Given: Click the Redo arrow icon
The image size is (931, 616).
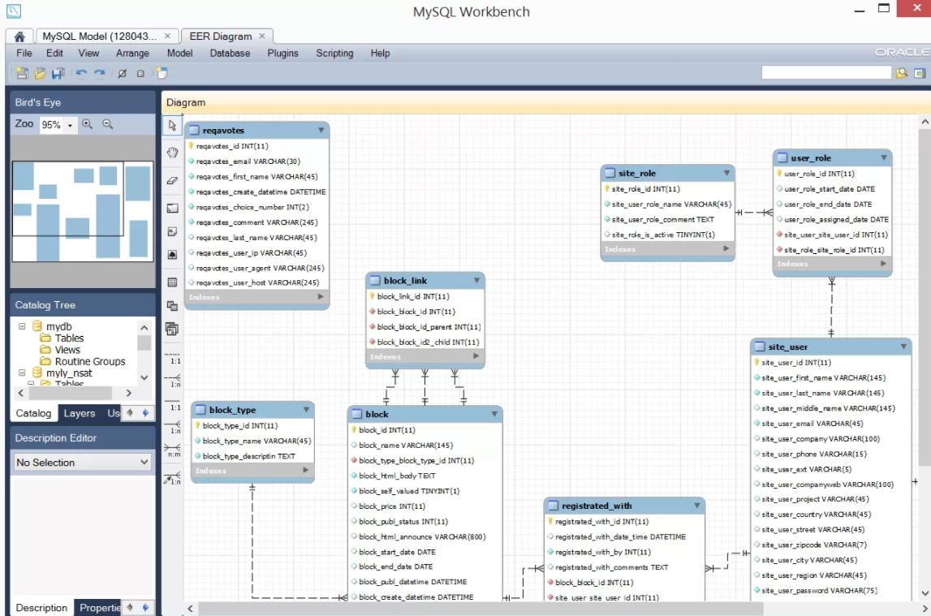Looking at the screenshot, I should click(100, 73).
